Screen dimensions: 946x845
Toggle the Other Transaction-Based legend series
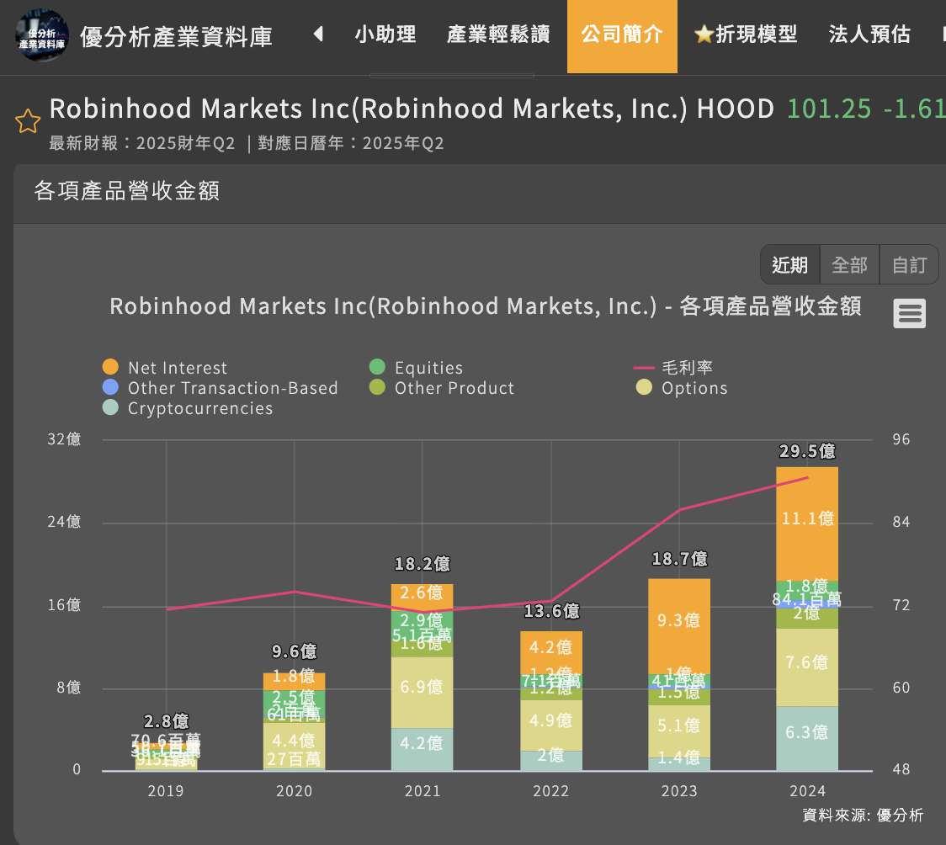coord(221,388)
